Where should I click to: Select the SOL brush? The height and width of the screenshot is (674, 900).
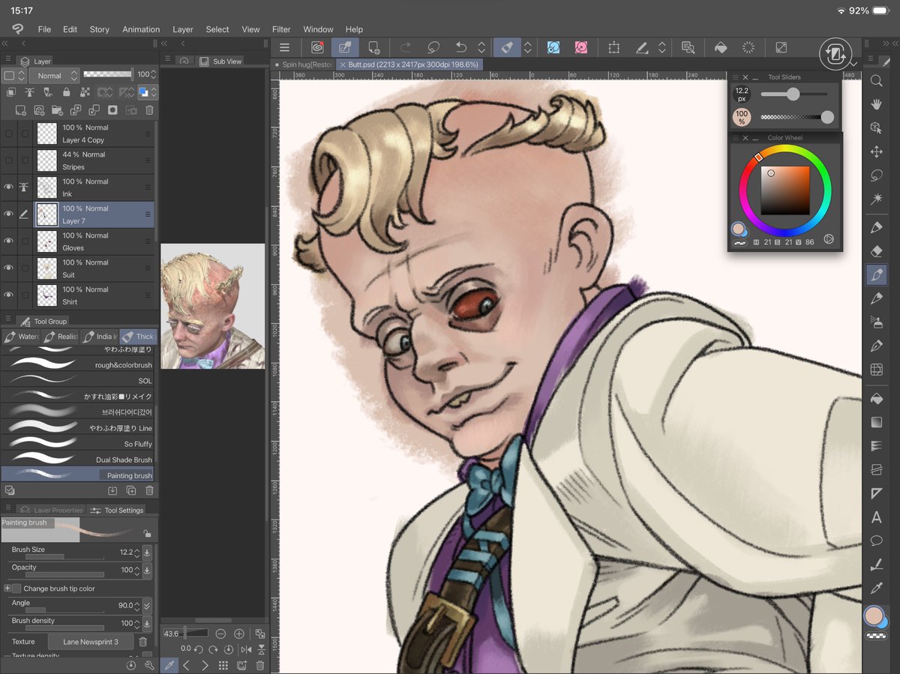click(78, 380)
